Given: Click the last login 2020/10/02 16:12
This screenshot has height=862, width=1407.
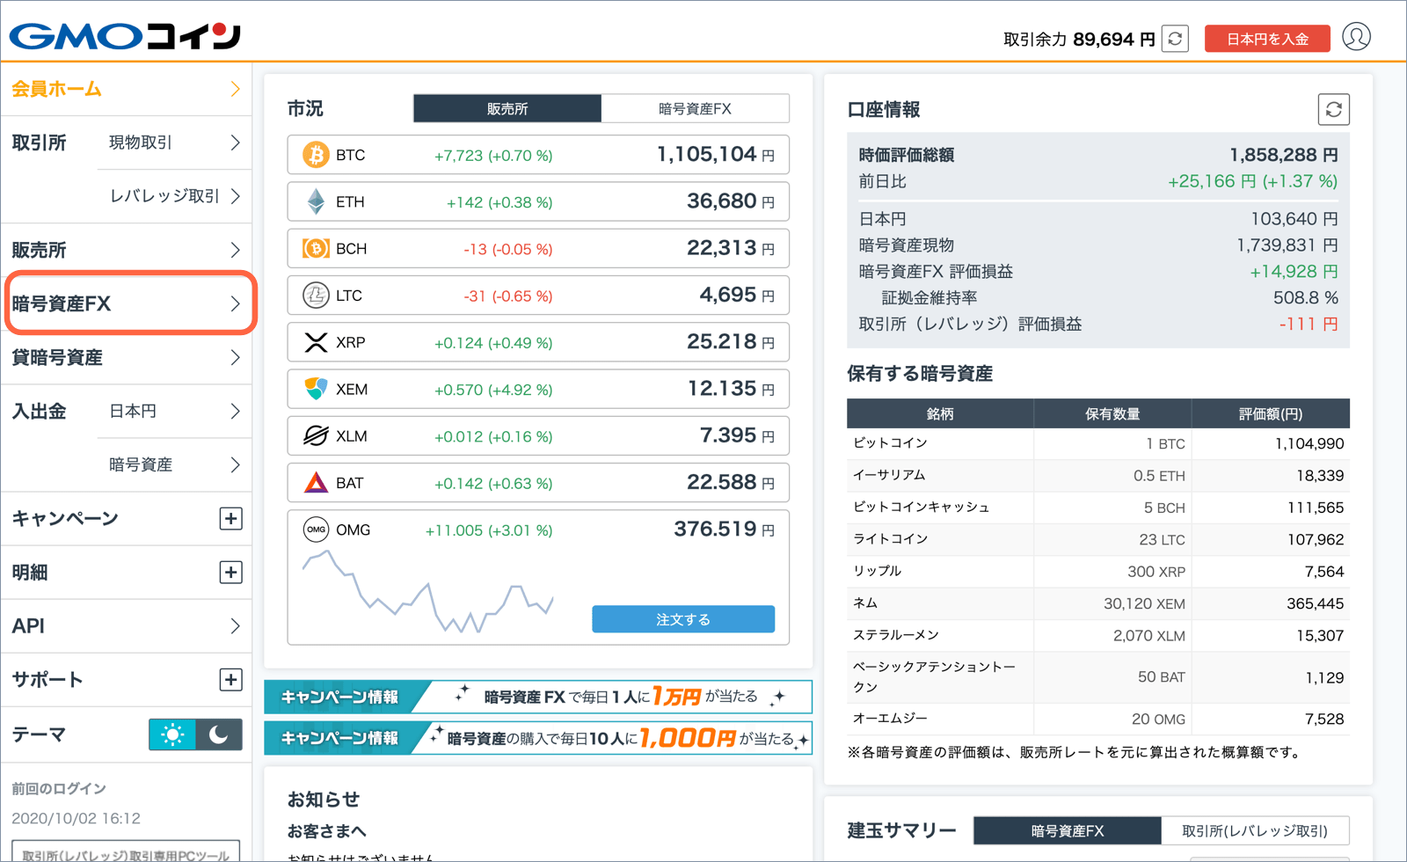Looking at the screenshot, I should pyautogui.click(x=76, y=818).
